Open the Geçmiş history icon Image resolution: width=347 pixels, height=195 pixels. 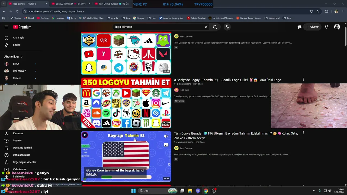pos(7,141)
